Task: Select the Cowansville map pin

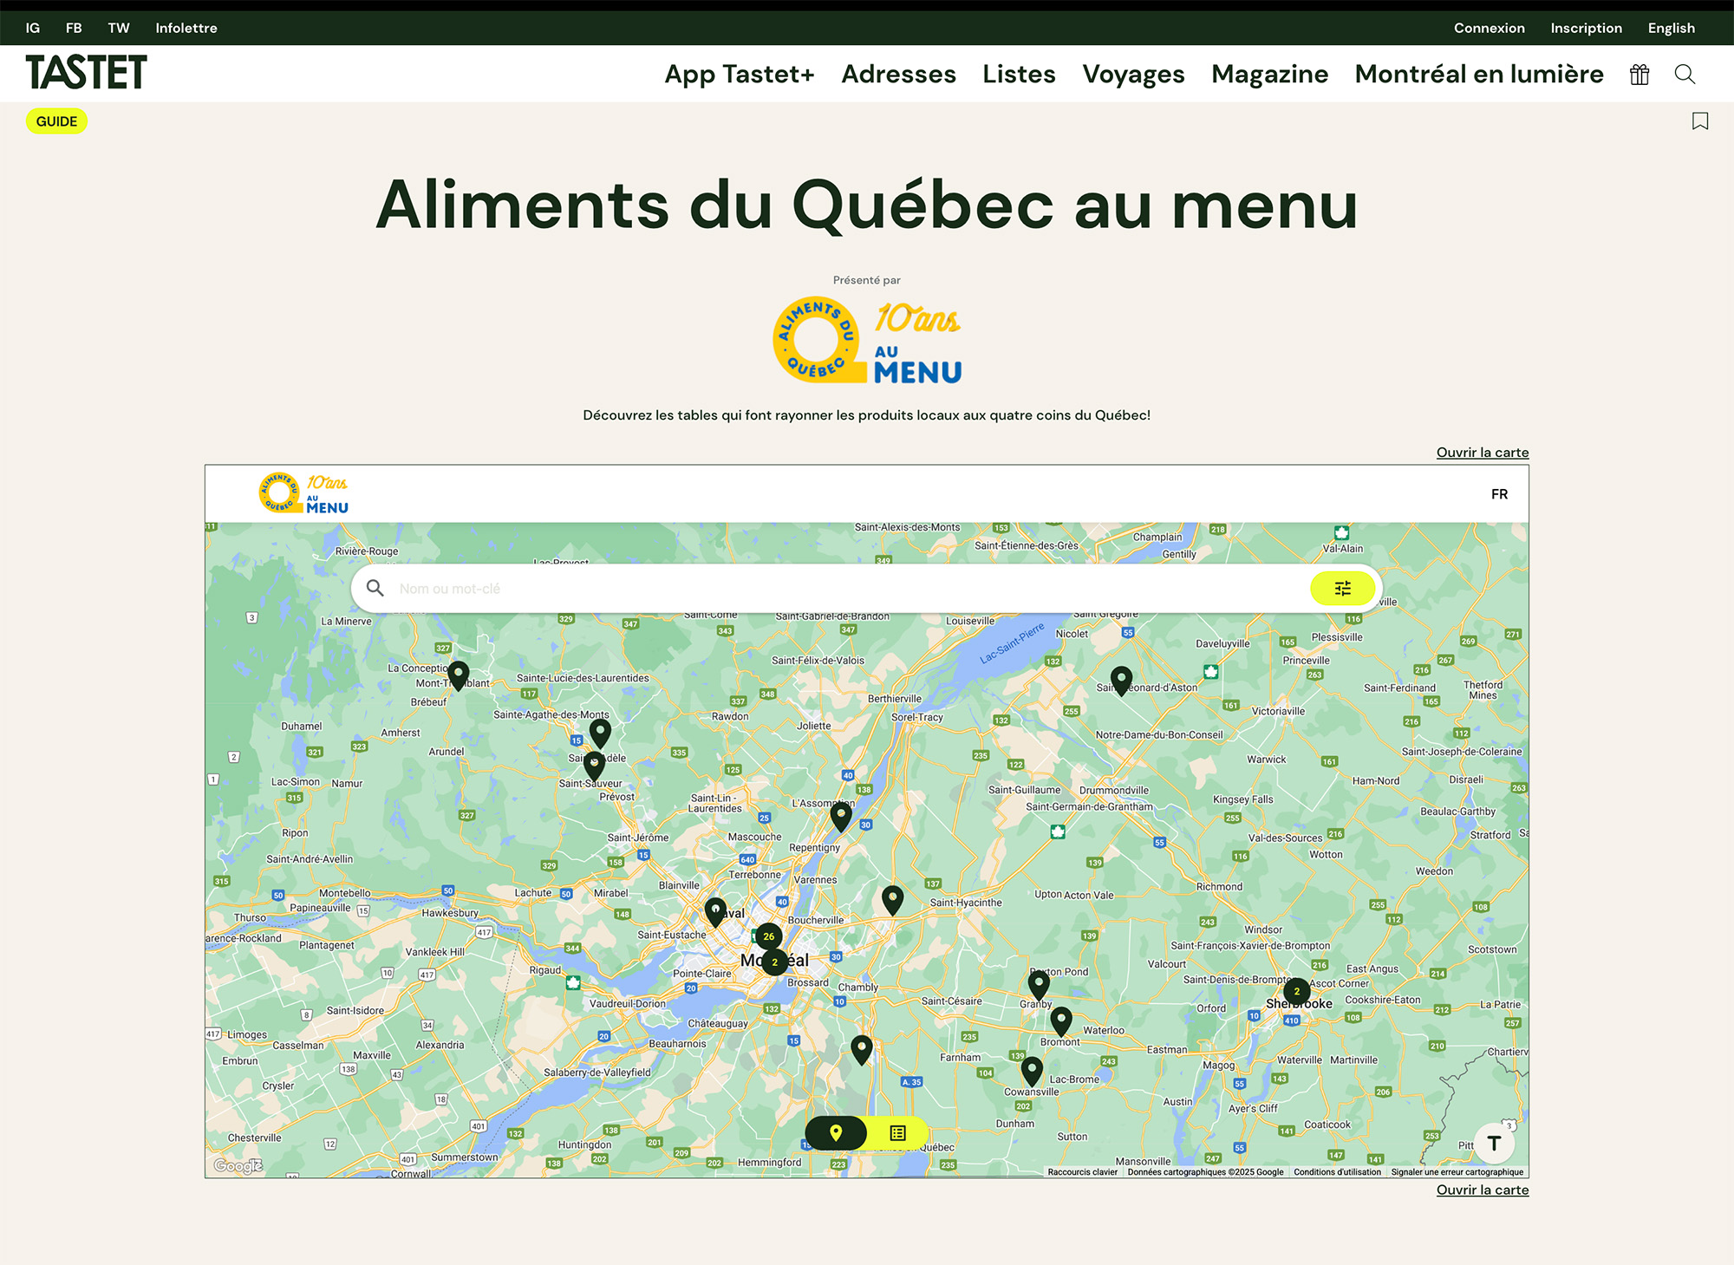Action: (1032, 1071)
